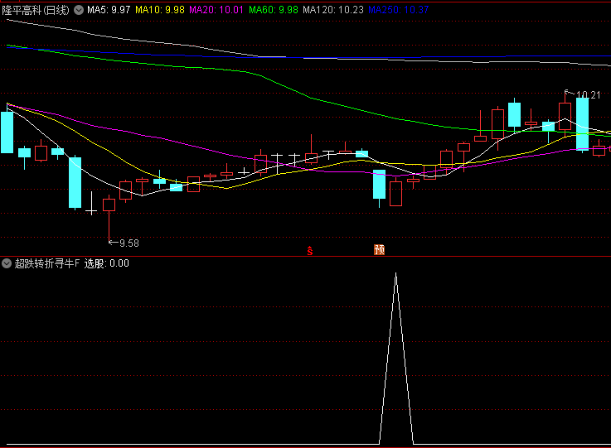The image size is (611, 448).
Task: Select the candlestick with 9.58 low wick
Action: click(x=109, y=205)
